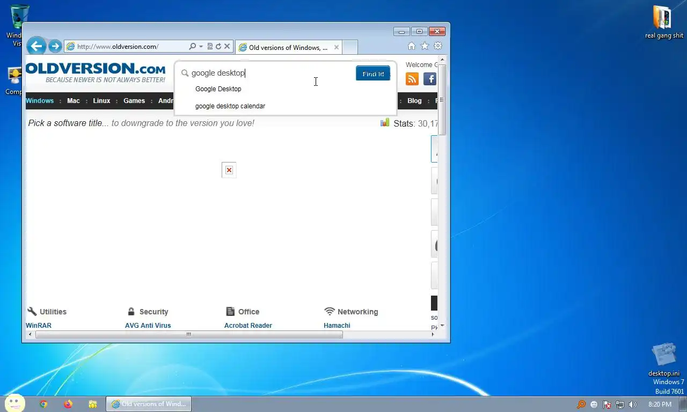The image size is (687, 412).
Task: Choose the google desktop calendar suggestion
Action: pyautogui.click(x=230, y=106)
